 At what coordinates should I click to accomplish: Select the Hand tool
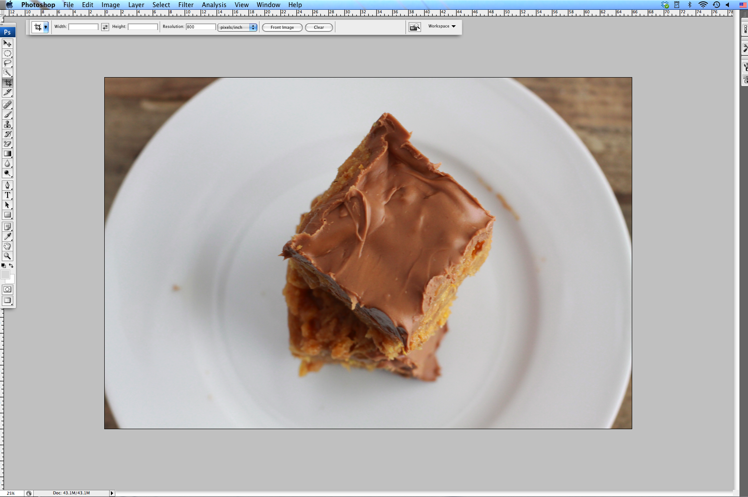[8, 246]
